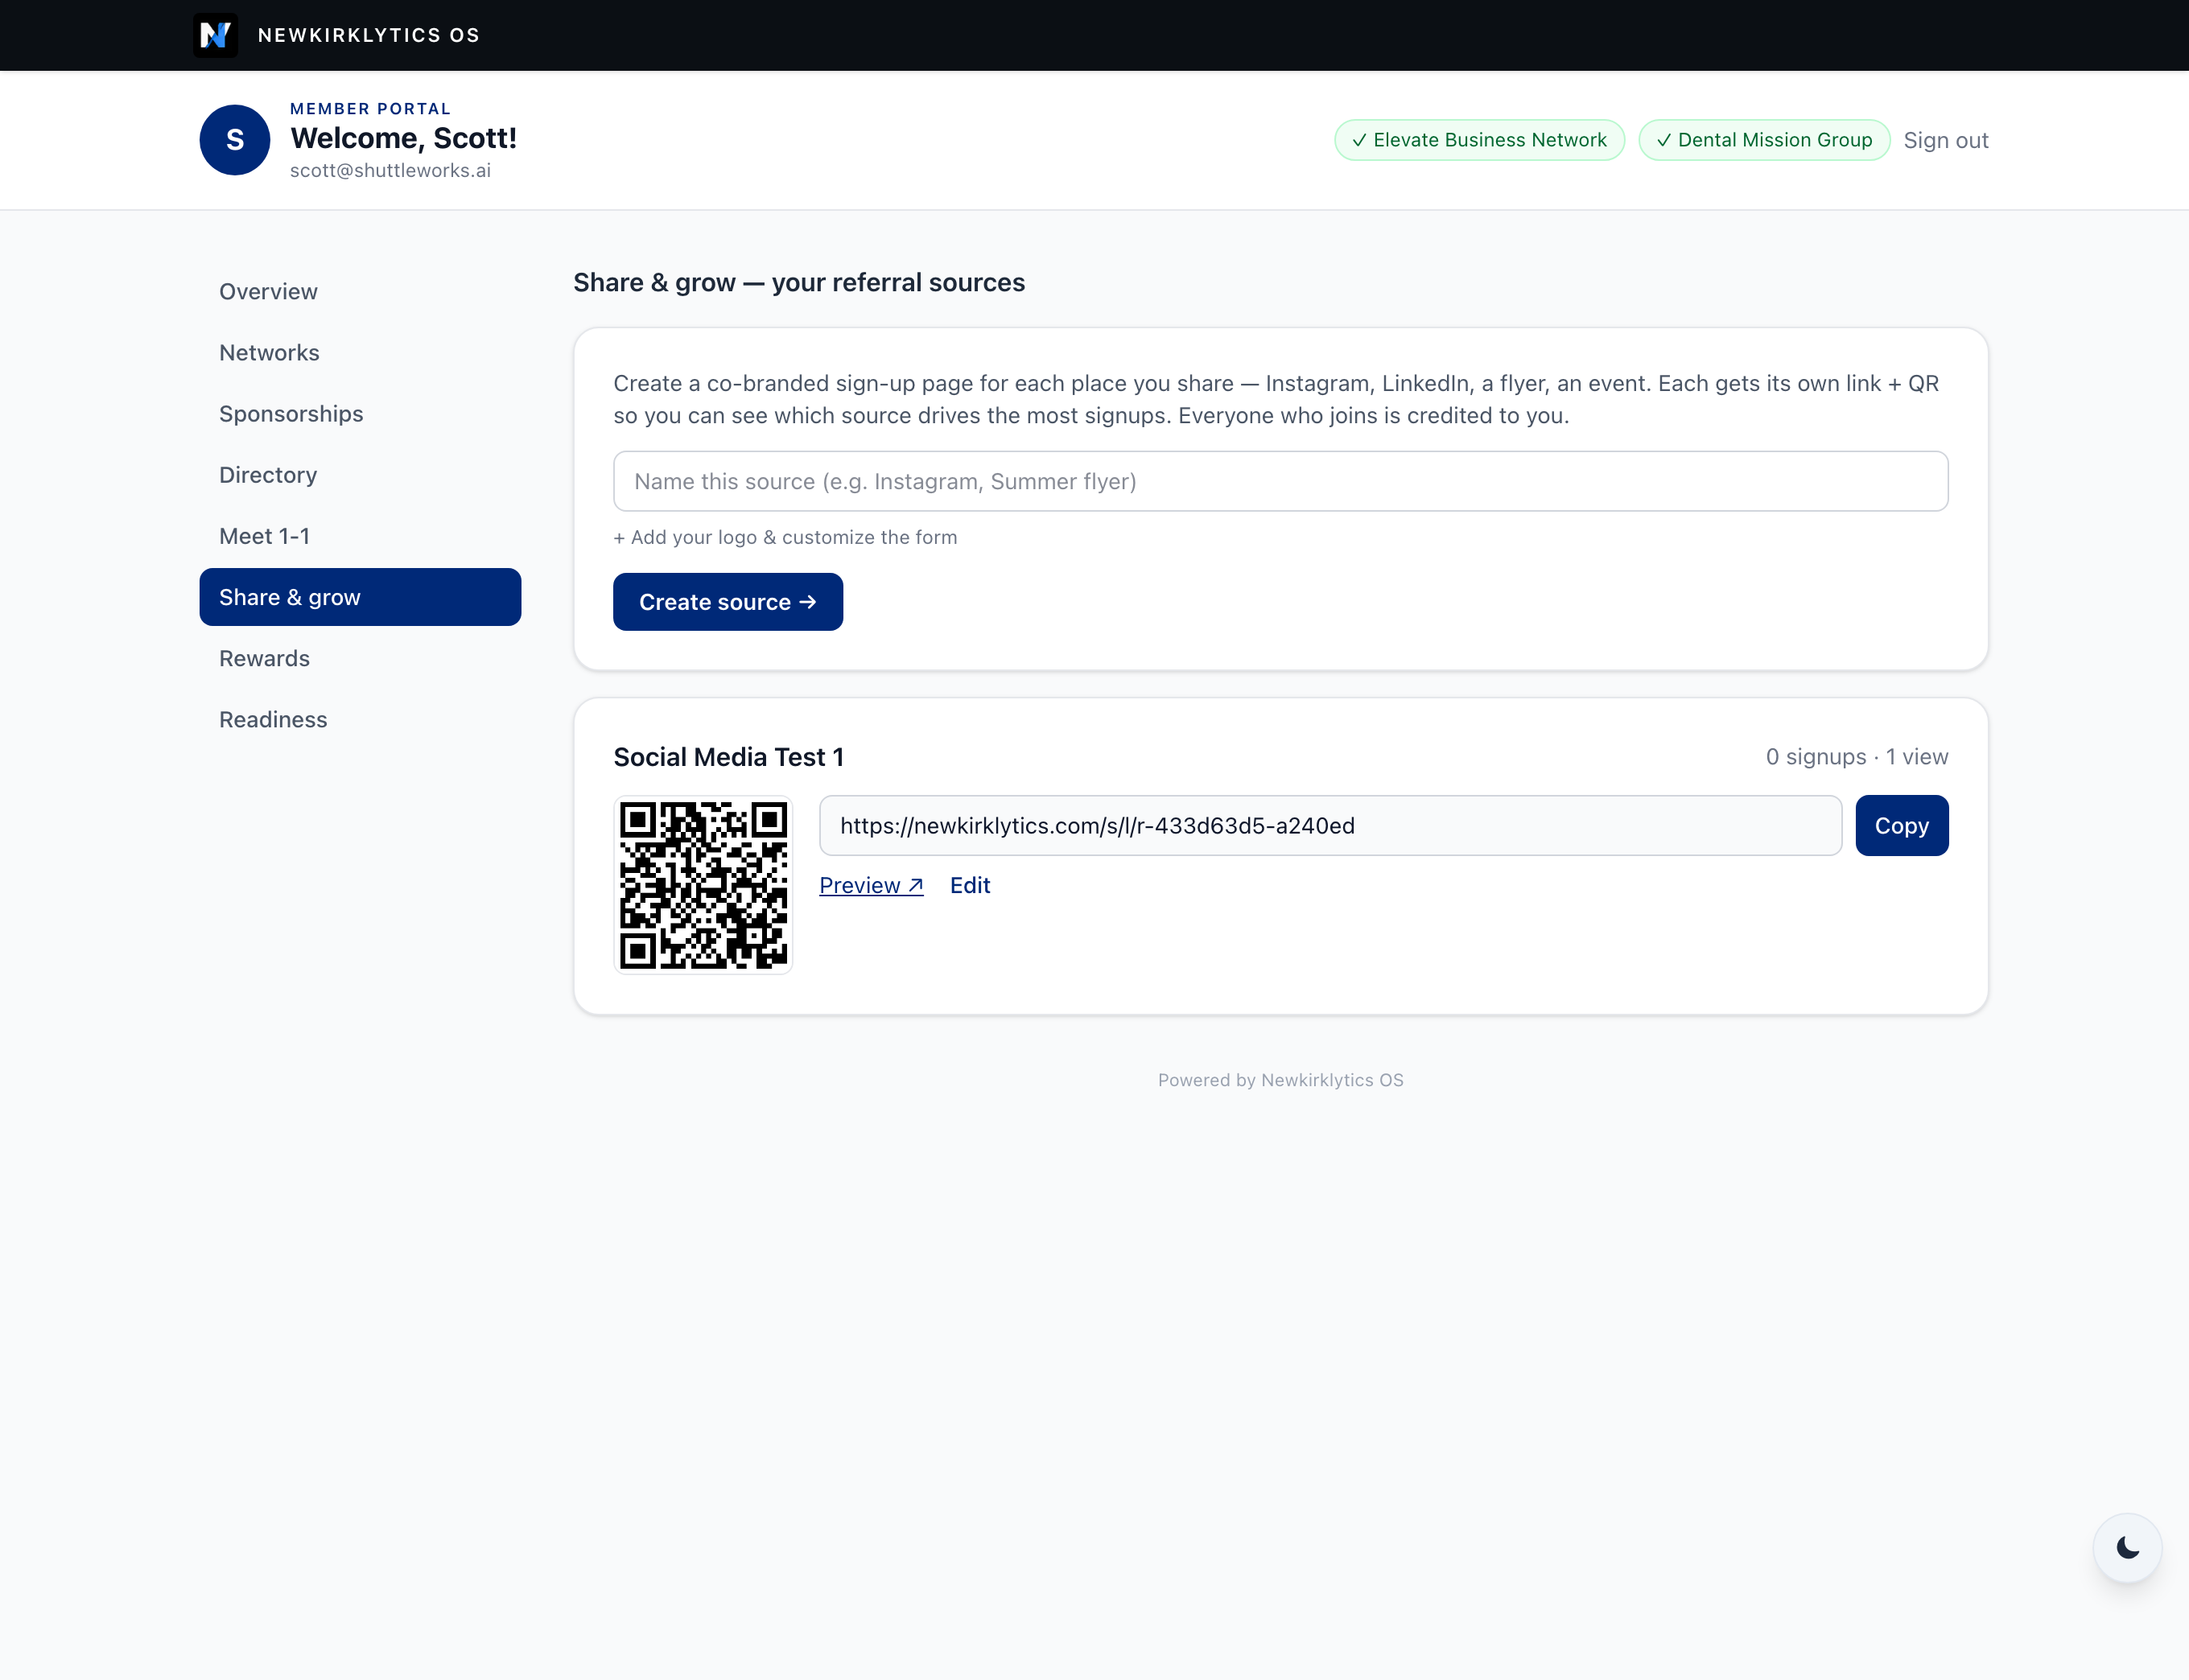Open the Meet 1-1 page
Viewport: 2189px width, 1680px height.
[360, 536]
